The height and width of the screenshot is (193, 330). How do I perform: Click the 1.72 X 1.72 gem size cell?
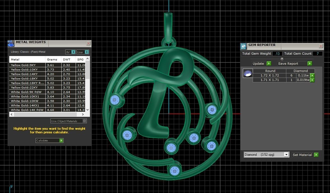(269, 75)
